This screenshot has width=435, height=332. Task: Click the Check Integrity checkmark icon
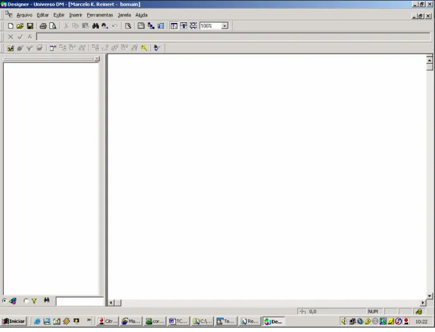tap(157, 48)
